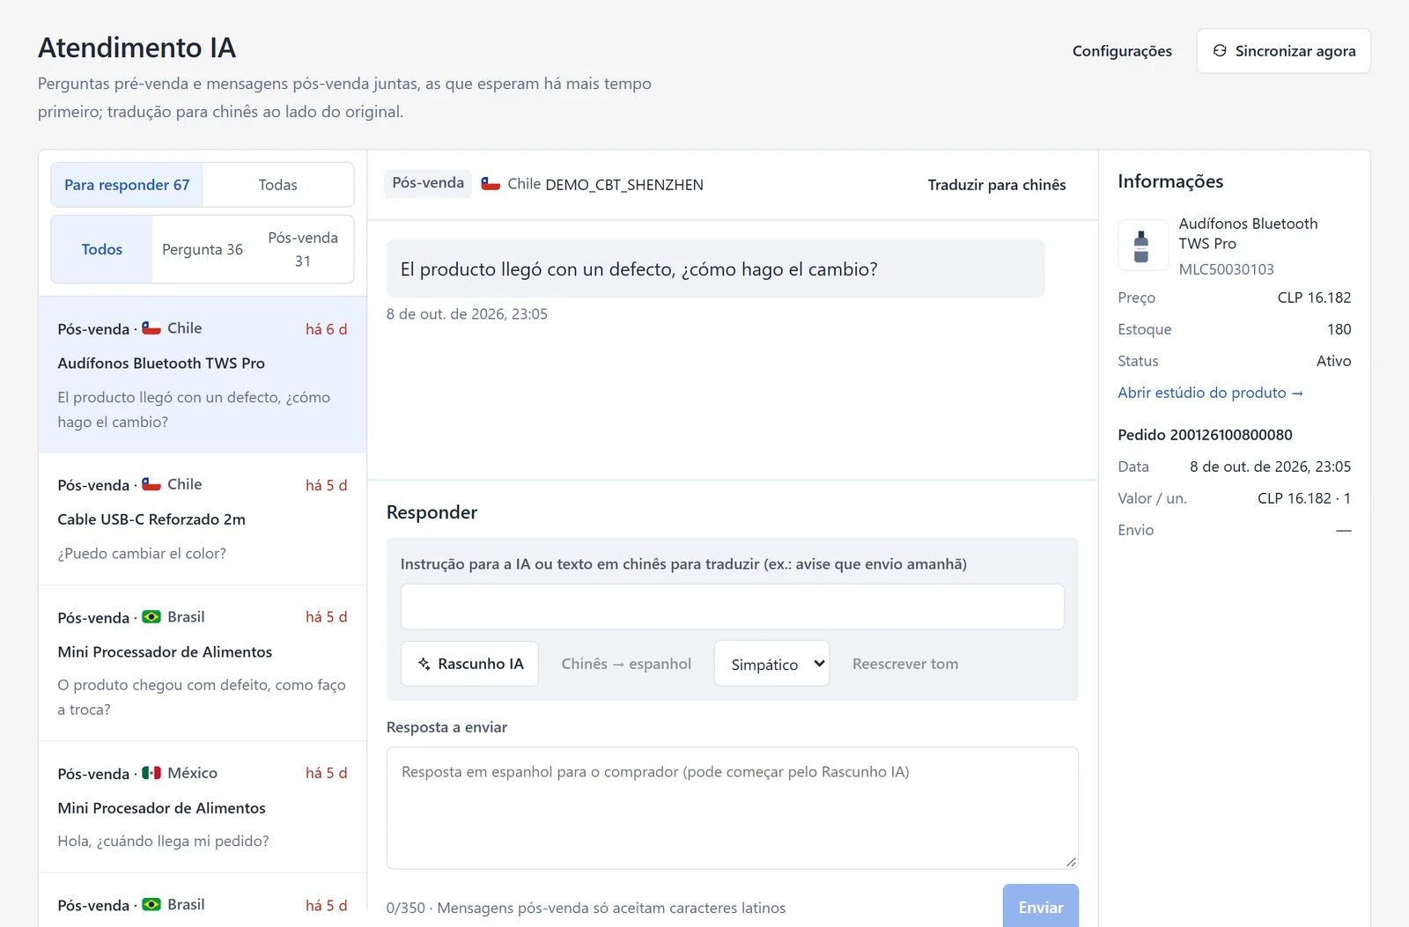The image size is (1409, 927).
Task: Click the Chile flag on Cable USB-C message
Action: click(x=151, y=484)
